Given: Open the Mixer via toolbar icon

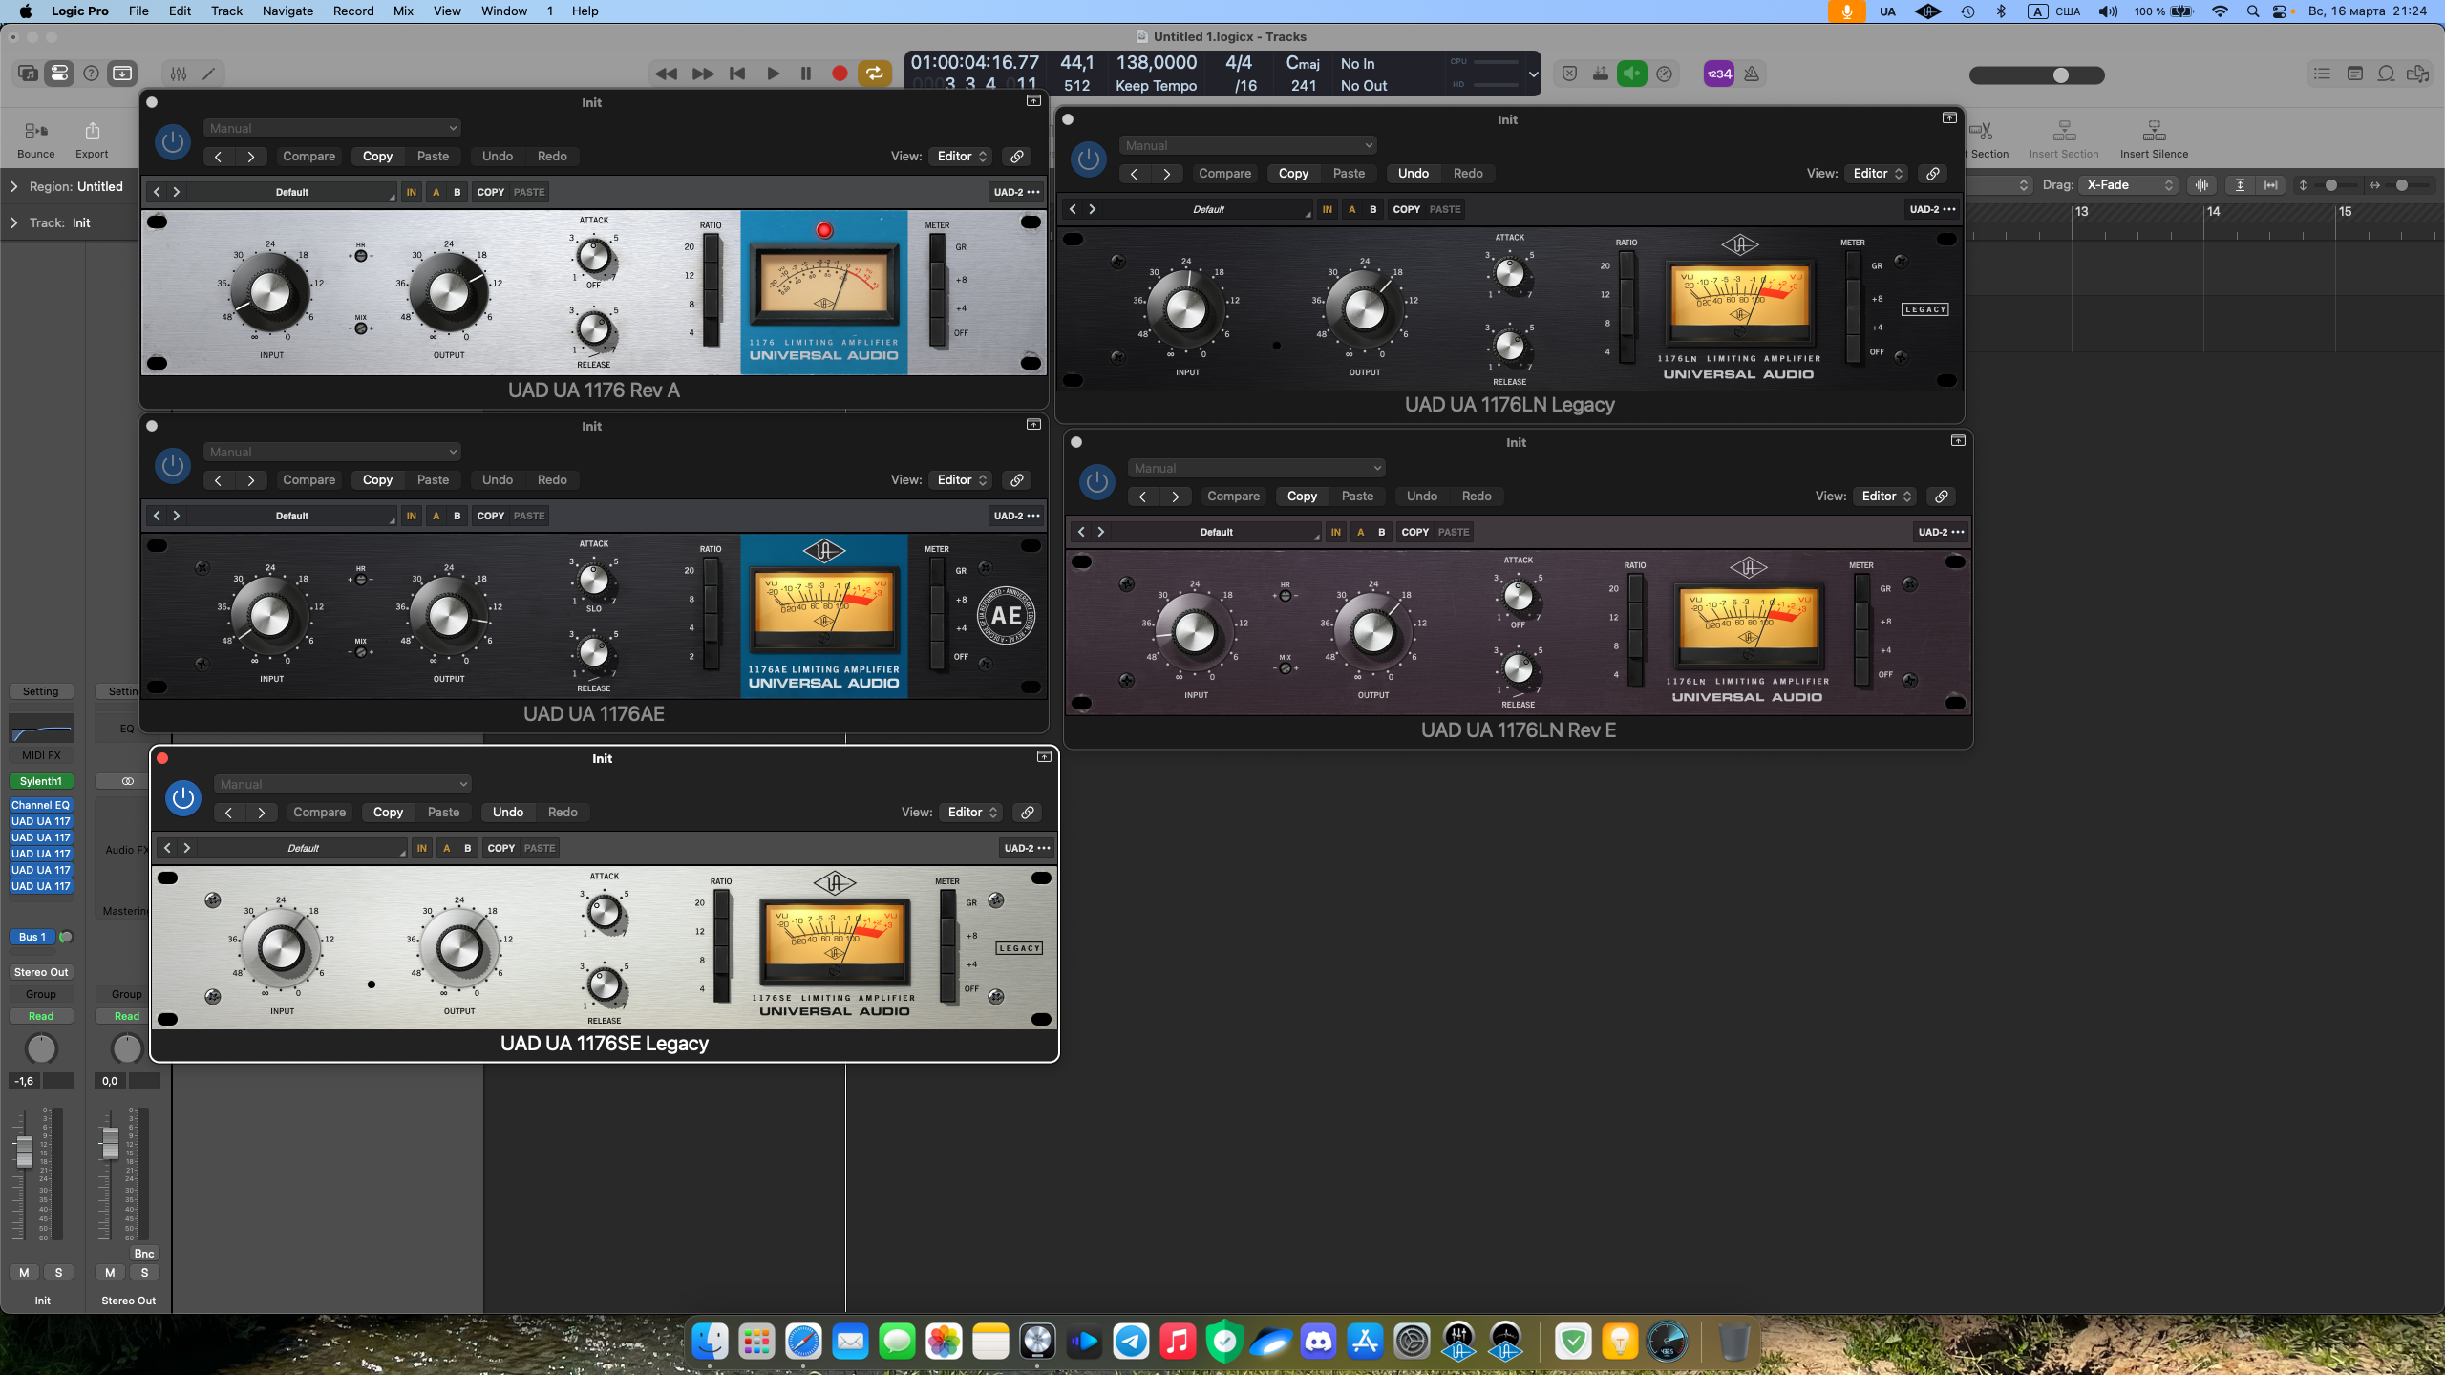Looking at the screenshot, I should tap(179, 74).
